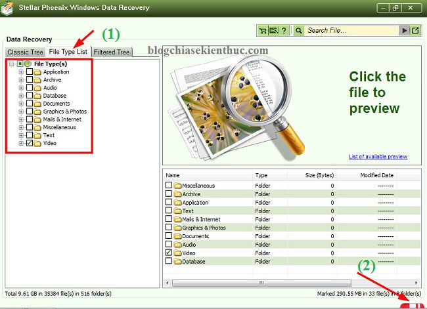Click the shopping cart buy icon

pyautogui.click(x=263, y=30)
